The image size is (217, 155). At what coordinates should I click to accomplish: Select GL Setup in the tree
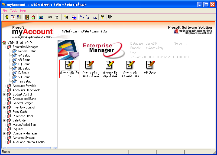(24, 68)
